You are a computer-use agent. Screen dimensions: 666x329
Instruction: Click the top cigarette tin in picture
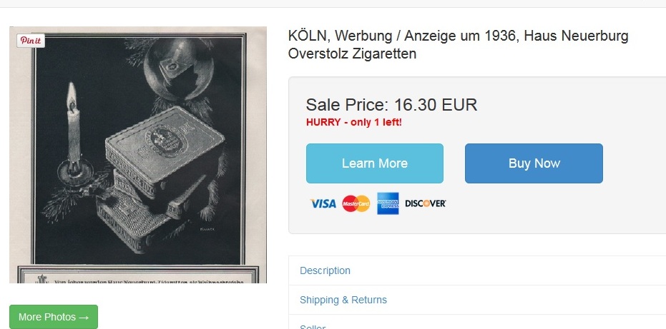(x=165, y=149)
